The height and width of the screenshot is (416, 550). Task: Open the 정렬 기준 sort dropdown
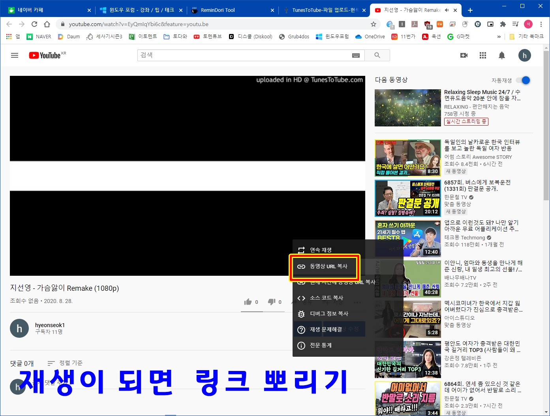pyautogui.click(x=65, y=363)
